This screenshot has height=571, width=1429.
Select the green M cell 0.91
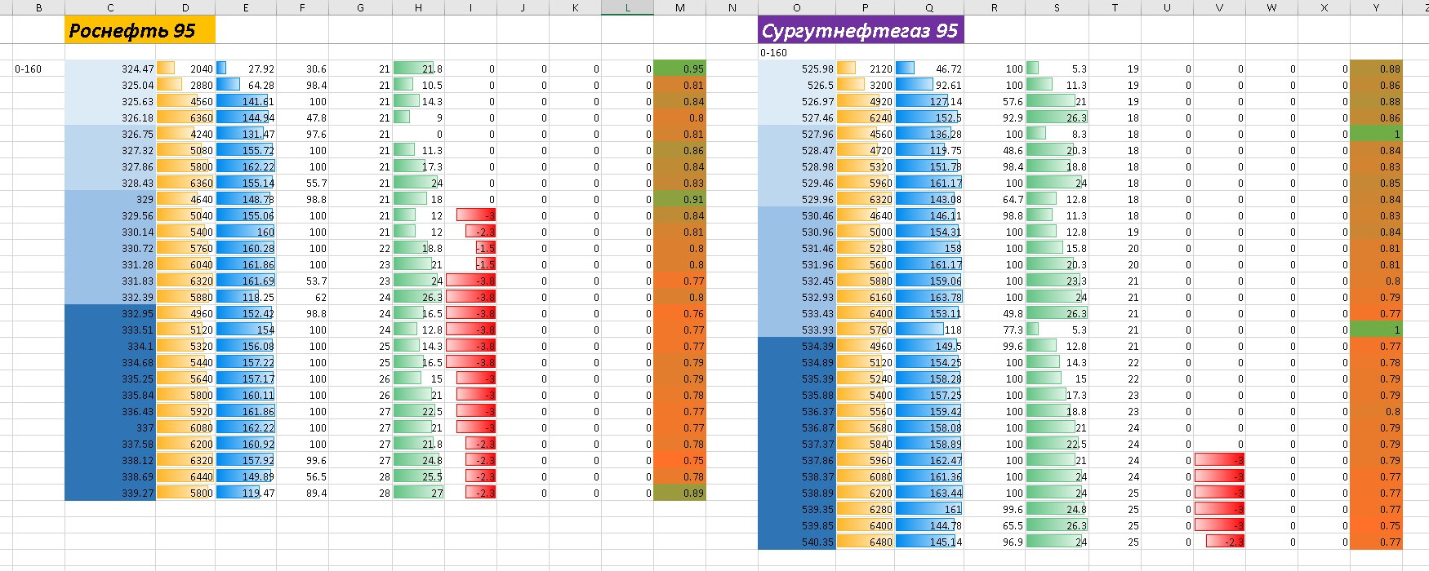pos(680,199)
